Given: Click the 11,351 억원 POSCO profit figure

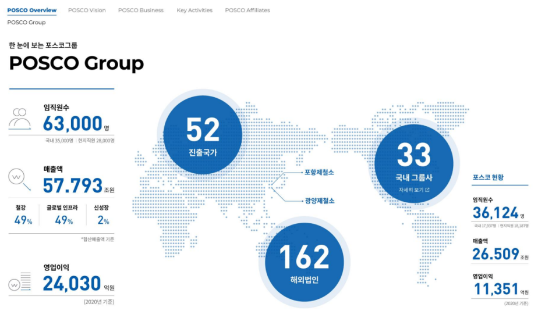Looking at the screenshot, I should point(501,289).
